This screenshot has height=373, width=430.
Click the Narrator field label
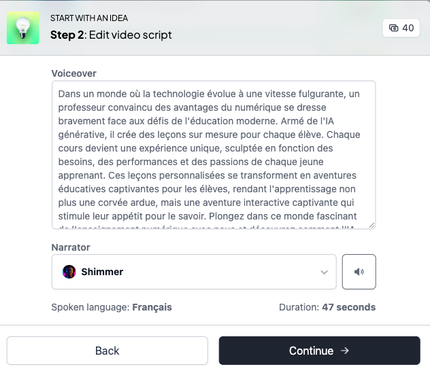click(71, 247)
